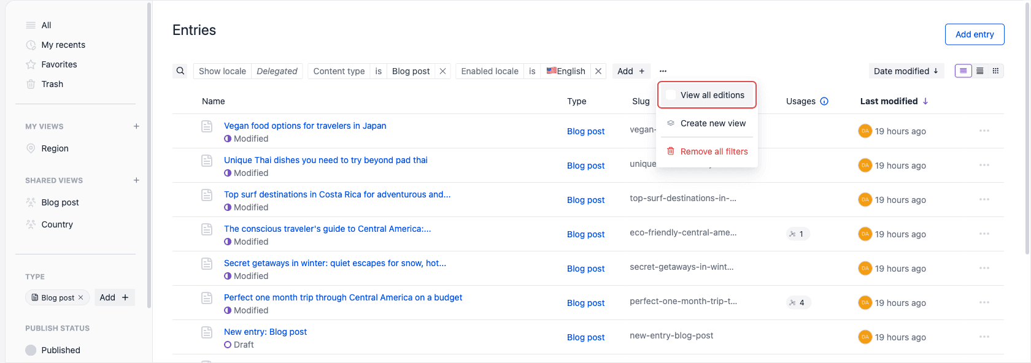
Task: Click the Add filter button in filter bar
Action: [x=631, y=71]
